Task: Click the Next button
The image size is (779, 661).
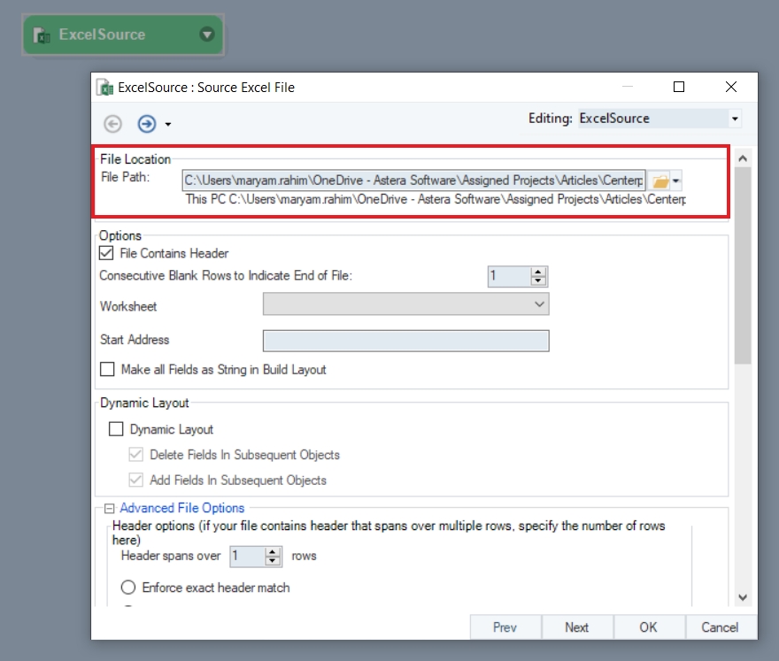Action: click(x=576, y=627)
